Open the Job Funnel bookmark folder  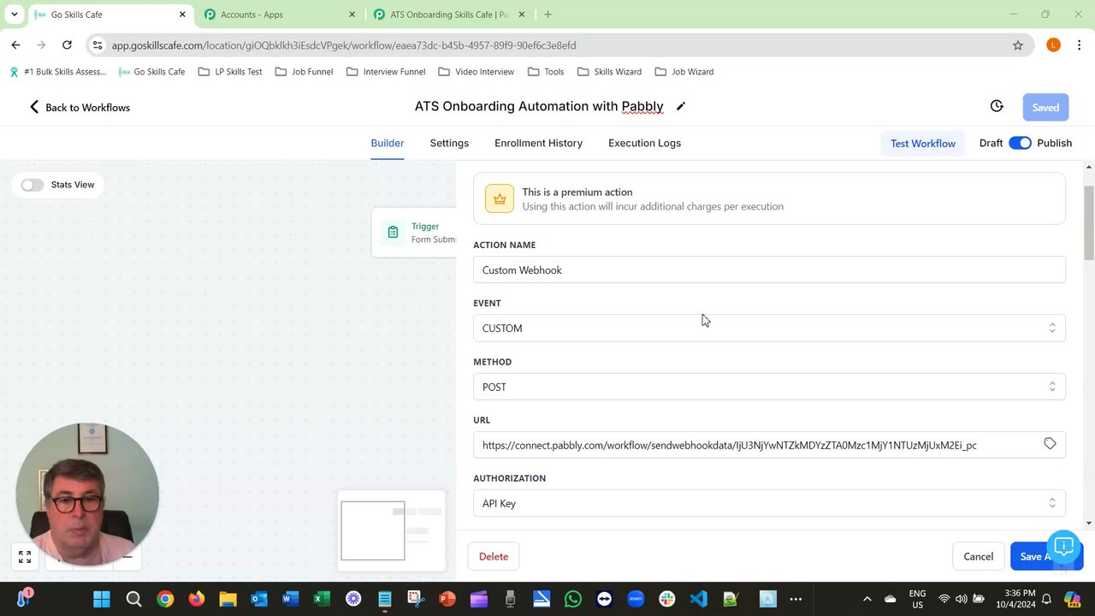click(x=304, y=72)
